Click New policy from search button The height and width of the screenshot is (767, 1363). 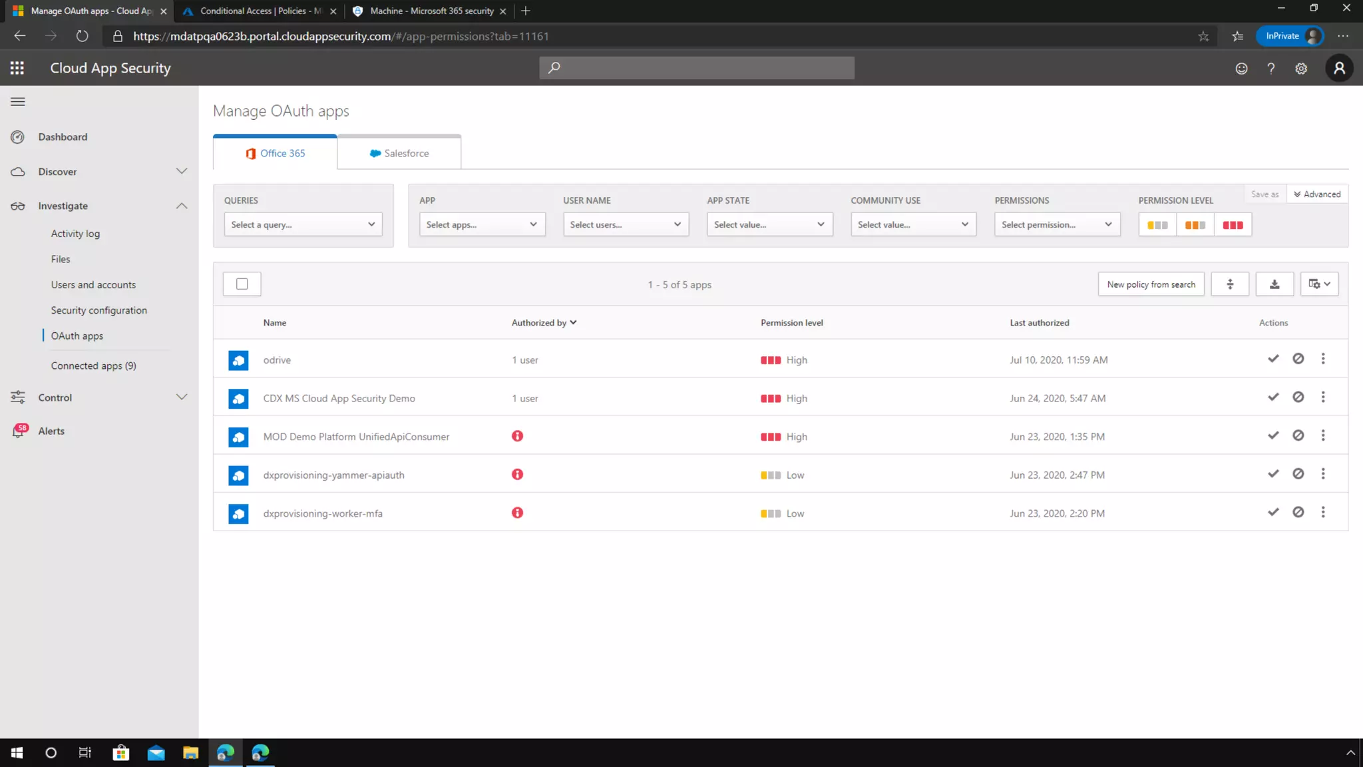[1150, 284]
